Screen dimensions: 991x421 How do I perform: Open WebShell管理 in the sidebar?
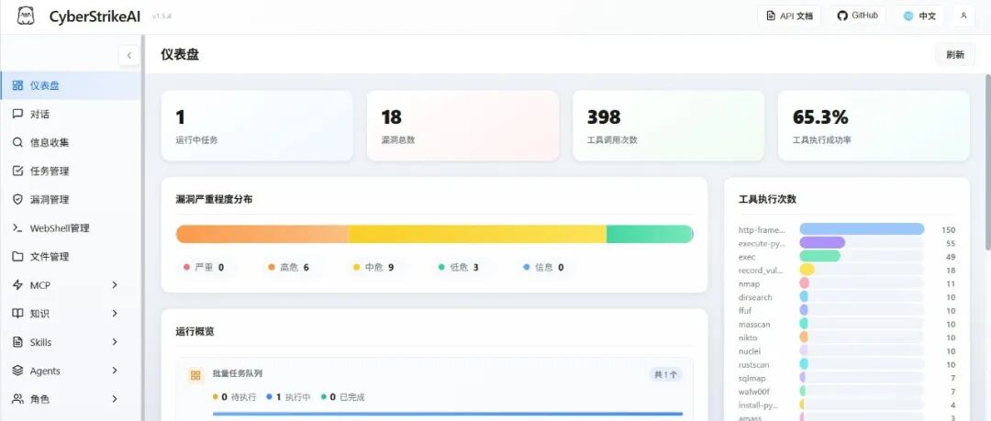pyautogui.click(x=70, y=227)
